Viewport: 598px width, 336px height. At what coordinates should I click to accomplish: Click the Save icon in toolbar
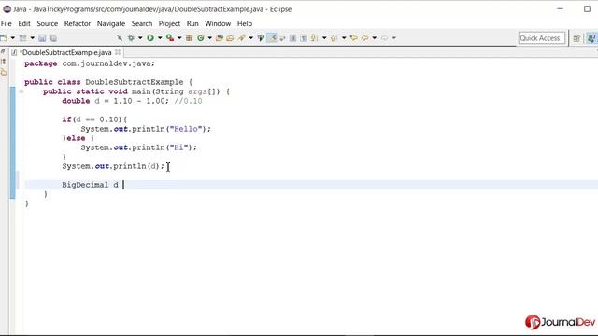pyautogui.click(x=42, y=38)
